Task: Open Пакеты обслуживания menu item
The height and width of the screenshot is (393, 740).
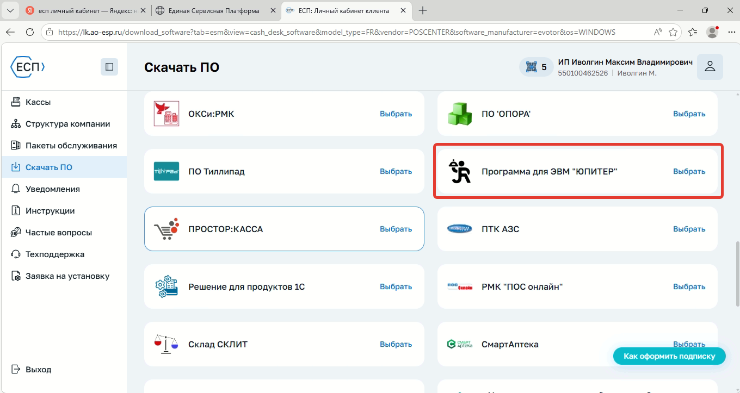Action: coord(63,146)
